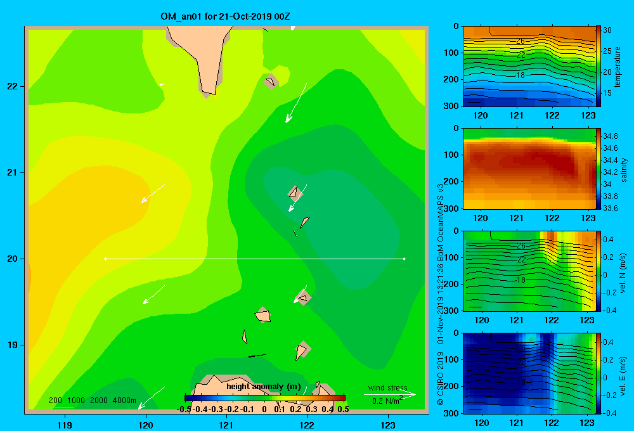Select the east endpoint of the white transect line
The width and height of the screenshot is (634, 431).
[x=404, y=259]
